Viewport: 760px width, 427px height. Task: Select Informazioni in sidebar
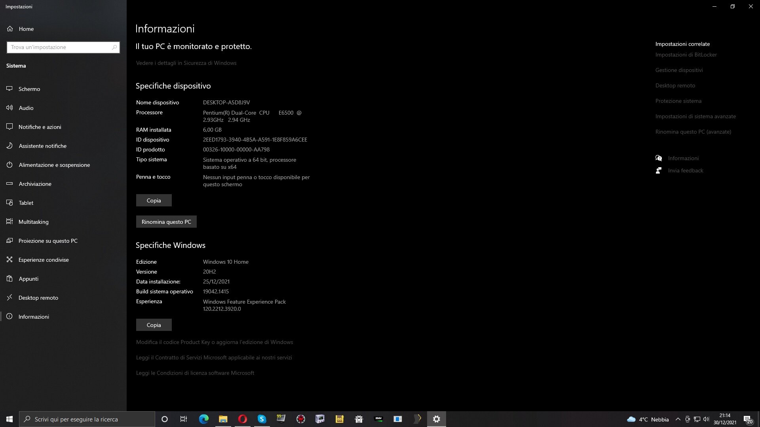click(x=63, y=317)
